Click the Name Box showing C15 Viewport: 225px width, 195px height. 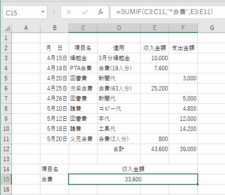click(25, 12)
